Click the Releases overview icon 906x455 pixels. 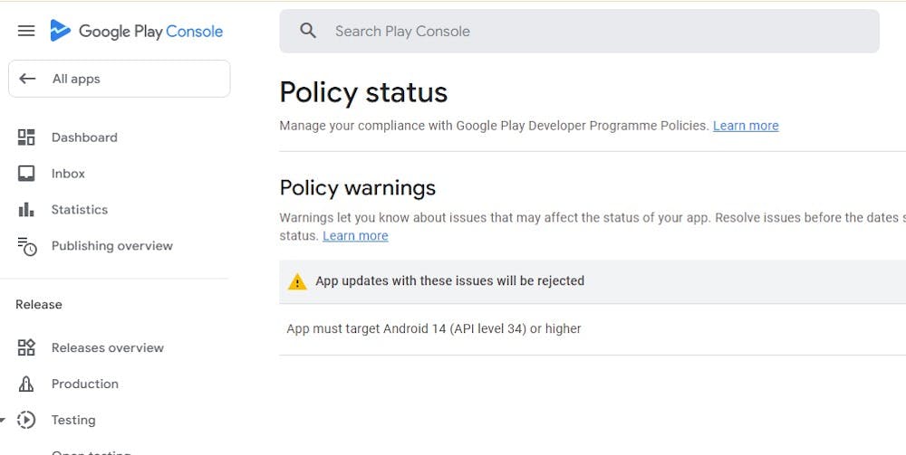(26, 347)
